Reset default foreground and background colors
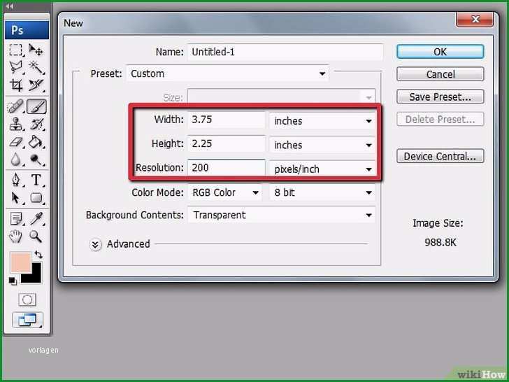Viewport: 509px width, 382px height. tap(13, 281)
